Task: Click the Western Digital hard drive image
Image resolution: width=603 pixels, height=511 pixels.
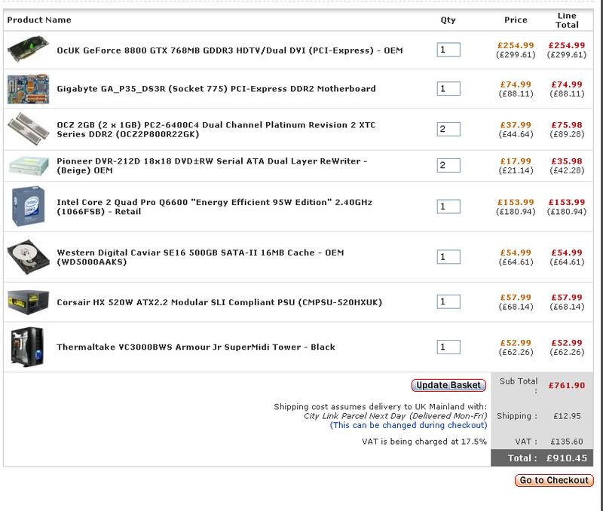Action: [29, 258]
